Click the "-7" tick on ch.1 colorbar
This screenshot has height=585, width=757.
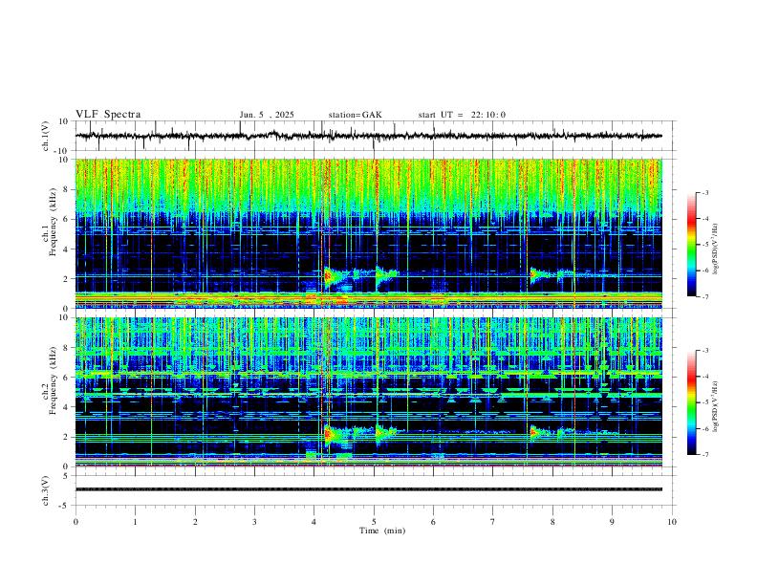[x=704, y=296]
